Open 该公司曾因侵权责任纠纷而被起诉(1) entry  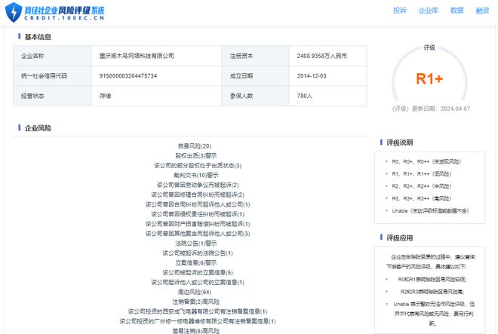tap(198, 214)
